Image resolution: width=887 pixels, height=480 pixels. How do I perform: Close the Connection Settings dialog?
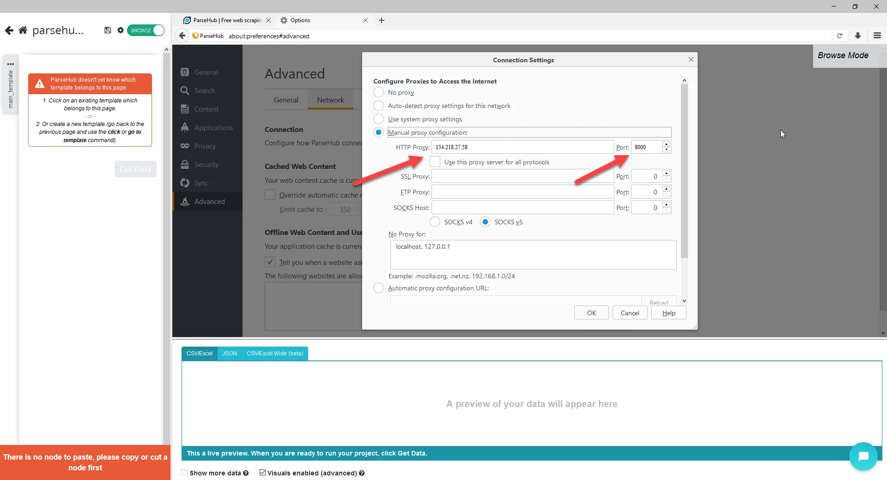tap(691, 60)
